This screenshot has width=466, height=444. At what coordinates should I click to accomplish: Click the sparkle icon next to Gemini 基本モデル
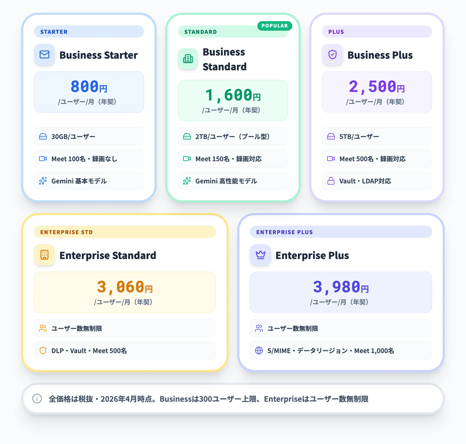(x=43, y=181)
